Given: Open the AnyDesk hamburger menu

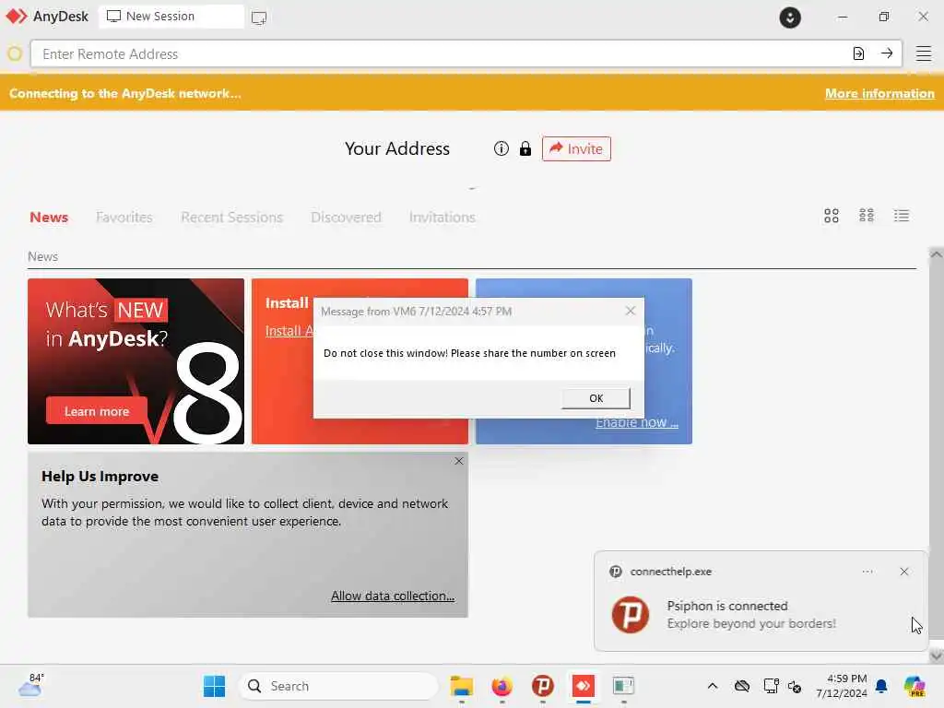Looking at the screenshot, I should tap(924, 53).
